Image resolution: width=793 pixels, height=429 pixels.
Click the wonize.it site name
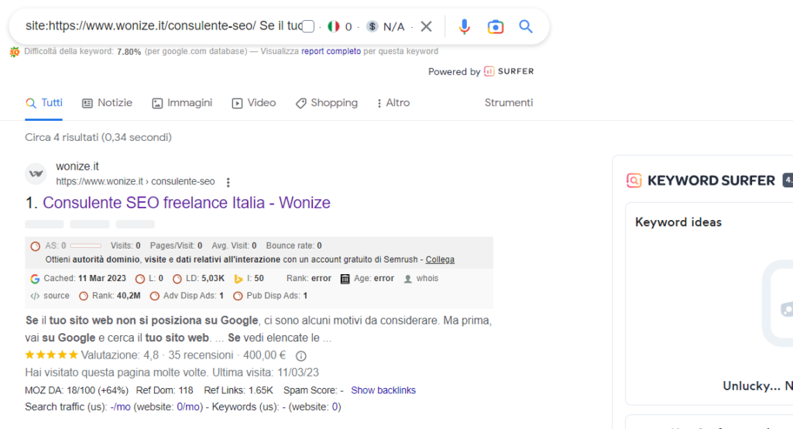pyautogui.click(x=77, y=166)
